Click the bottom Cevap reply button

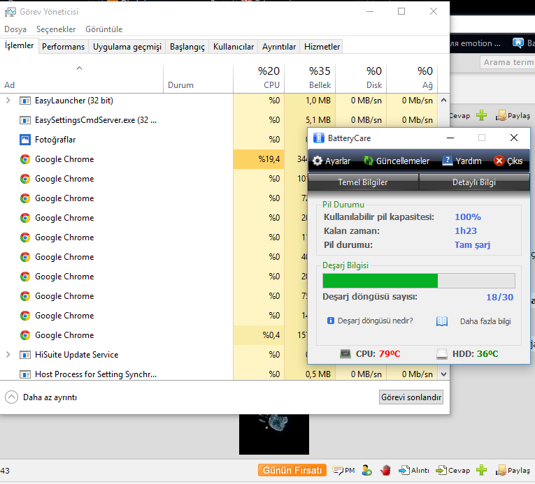(x=452, y=470)
